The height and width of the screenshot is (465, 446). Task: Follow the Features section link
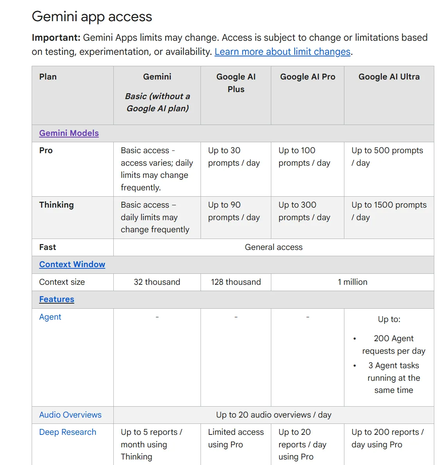[57, 299]
